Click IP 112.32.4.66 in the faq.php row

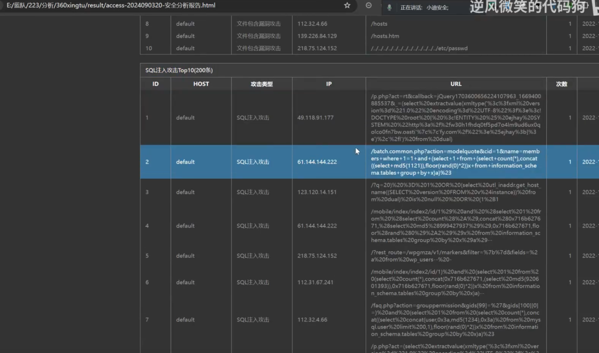pyautogui.click(x=312, y=320)
